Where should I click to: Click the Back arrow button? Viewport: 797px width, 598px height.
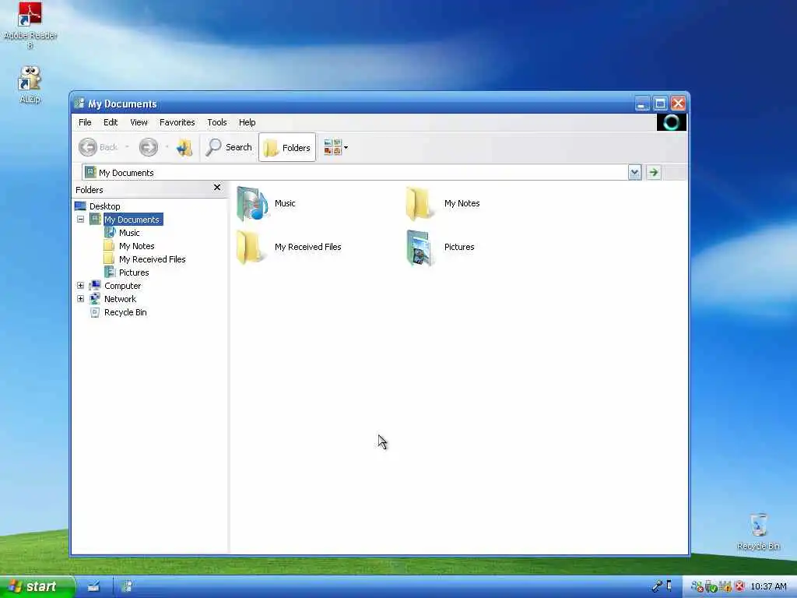[x=98, y=147]
